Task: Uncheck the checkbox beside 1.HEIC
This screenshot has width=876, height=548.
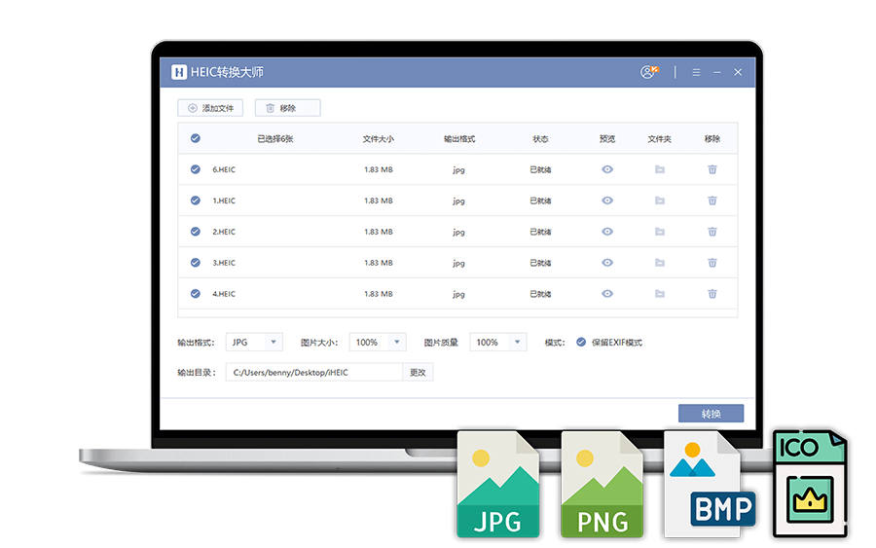Action: (x=196, y=201)
